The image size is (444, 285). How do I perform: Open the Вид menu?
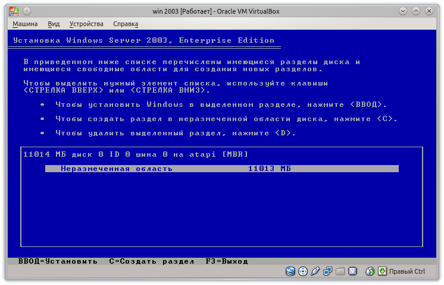point(54,24)
